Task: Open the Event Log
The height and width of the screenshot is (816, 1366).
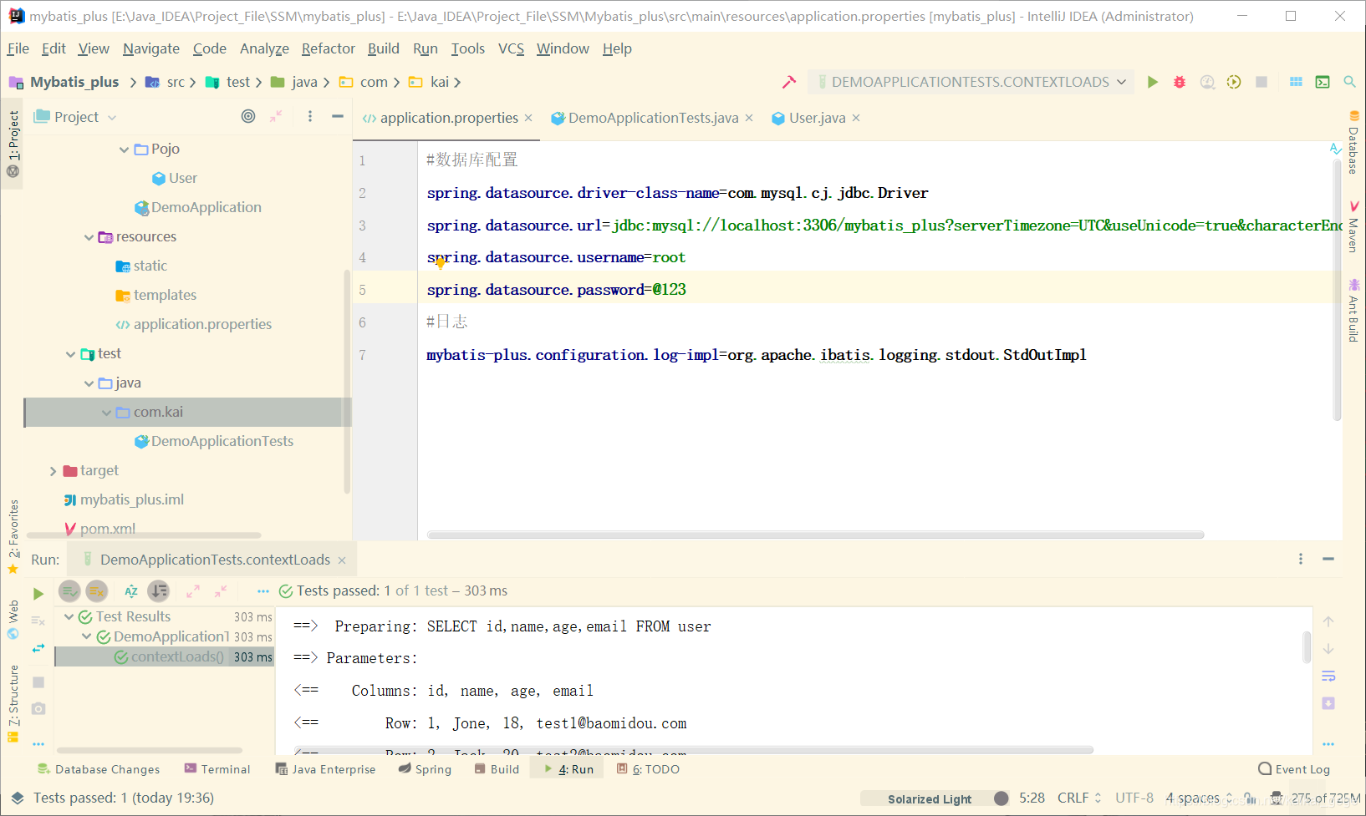Action: [1294, 769]
